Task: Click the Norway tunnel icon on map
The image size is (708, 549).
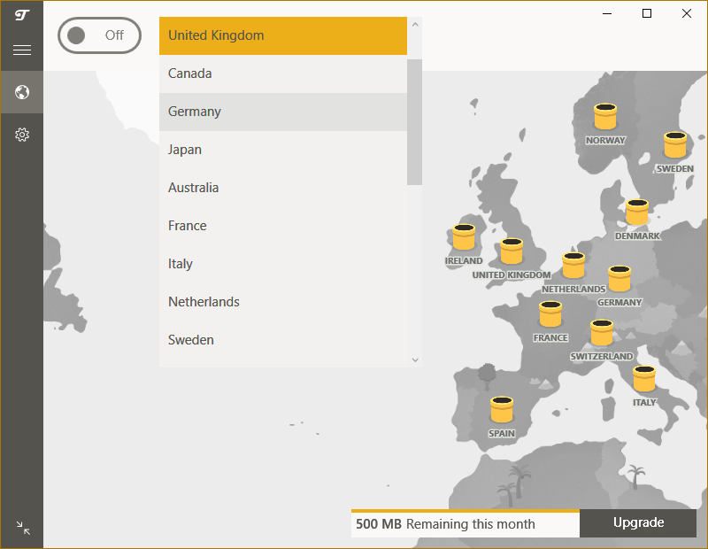Action: point(605,118)
